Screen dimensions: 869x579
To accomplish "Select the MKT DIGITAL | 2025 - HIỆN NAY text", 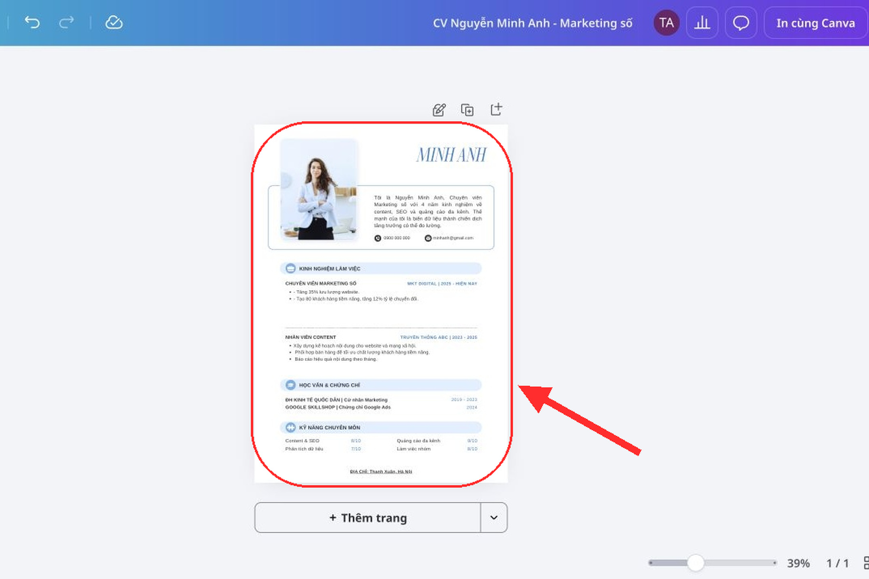I will pyautogui.click(x=442, y=284).
